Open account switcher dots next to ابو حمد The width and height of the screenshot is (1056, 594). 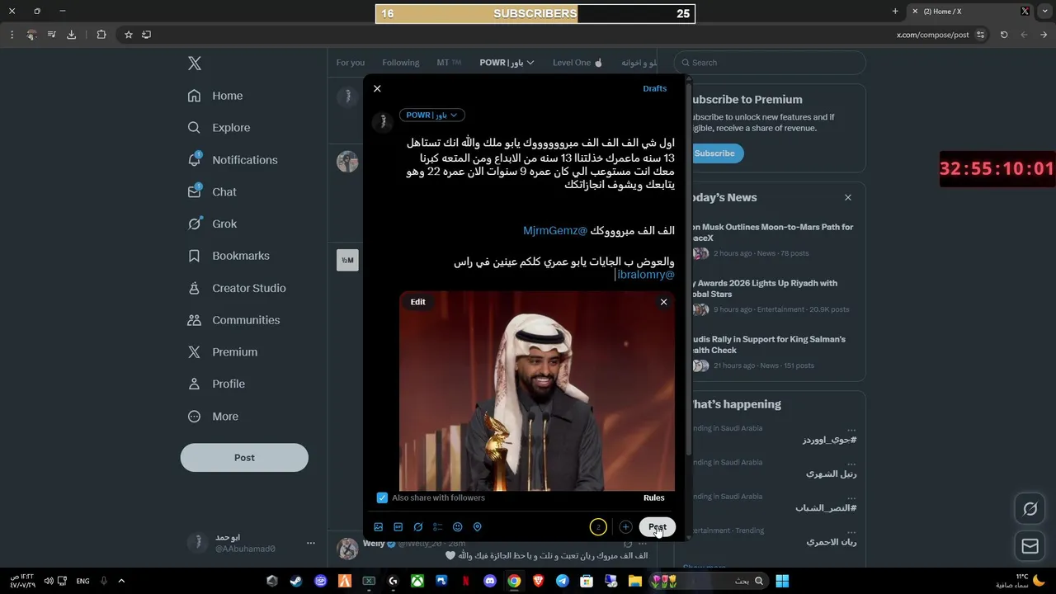(x=311, y=543)
